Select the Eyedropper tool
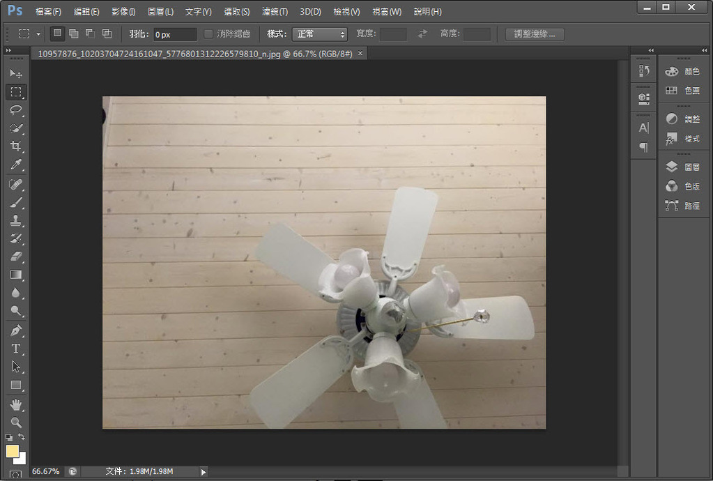Viewport: 713px width, 481px height. coord(16,164)
